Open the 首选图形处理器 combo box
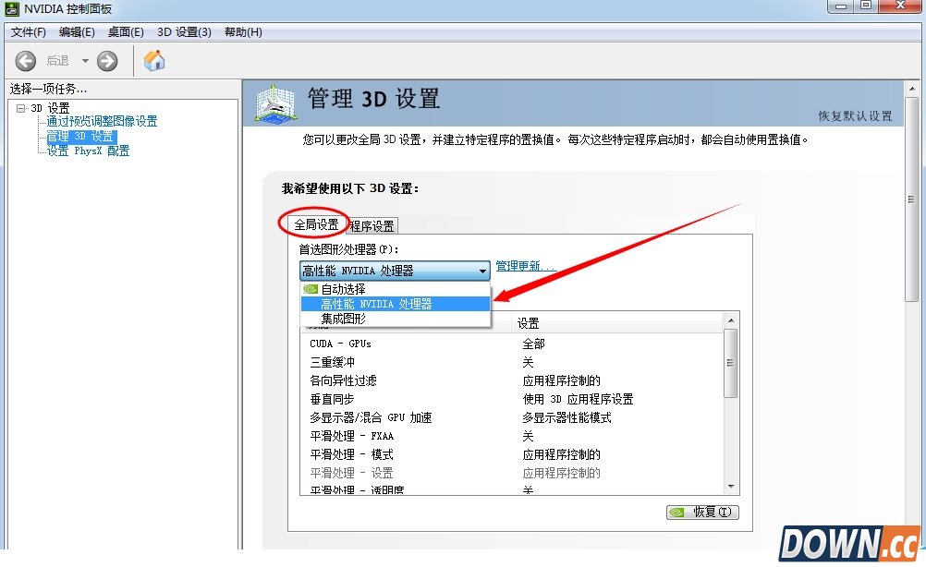The width and height of the screenshot is (926, 567). [x=395, y=271]
